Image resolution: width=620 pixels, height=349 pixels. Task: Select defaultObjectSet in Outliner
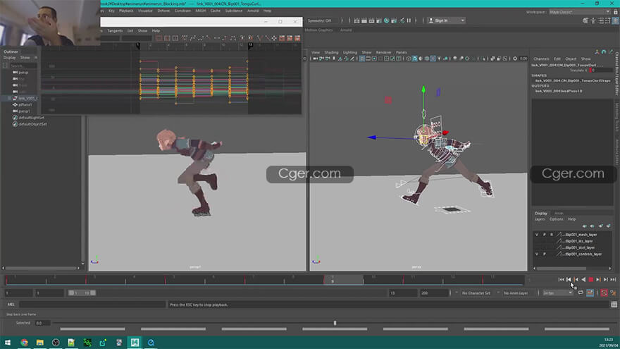coord(32,124)
